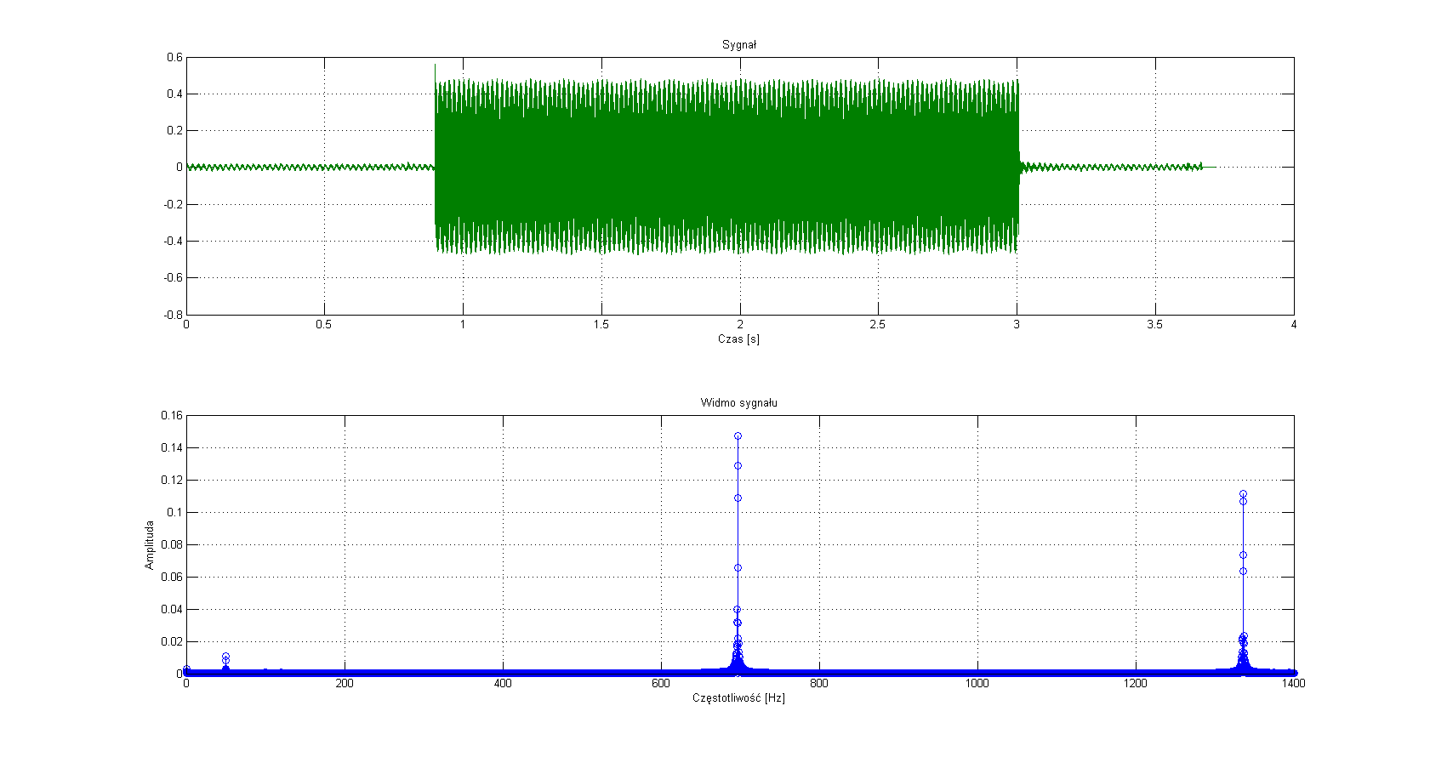Viewport: 1430px width, 757px height.
Task: Click the 700 Hz peak marker near amplitude 0.066
Action: point(738,567)
